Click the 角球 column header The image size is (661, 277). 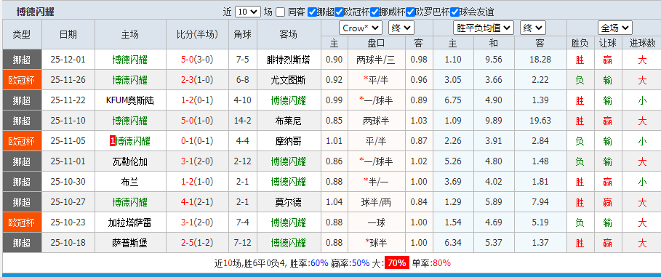click(243, 34)
